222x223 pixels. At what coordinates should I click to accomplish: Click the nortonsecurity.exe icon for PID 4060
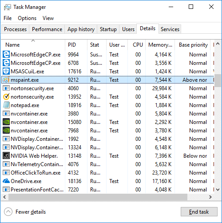click(x=6, y=88)
